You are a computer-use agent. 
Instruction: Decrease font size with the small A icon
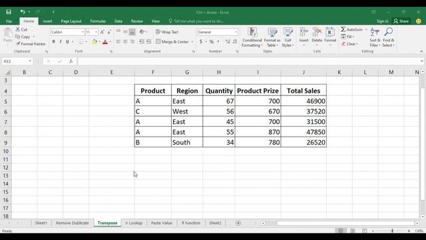(109, 32)
